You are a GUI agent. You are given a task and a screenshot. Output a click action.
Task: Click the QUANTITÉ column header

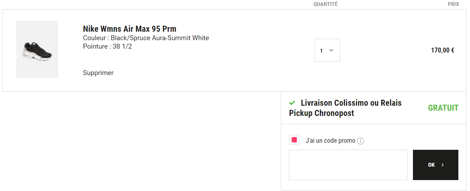pos(326,4)
